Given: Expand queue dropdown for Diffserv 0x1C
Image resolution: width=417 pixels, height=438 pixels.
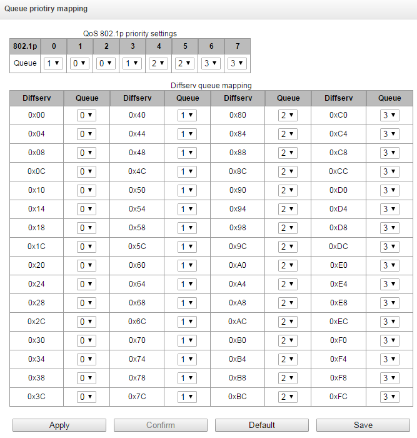Looking at the screenshot, I should pos(86,247).
